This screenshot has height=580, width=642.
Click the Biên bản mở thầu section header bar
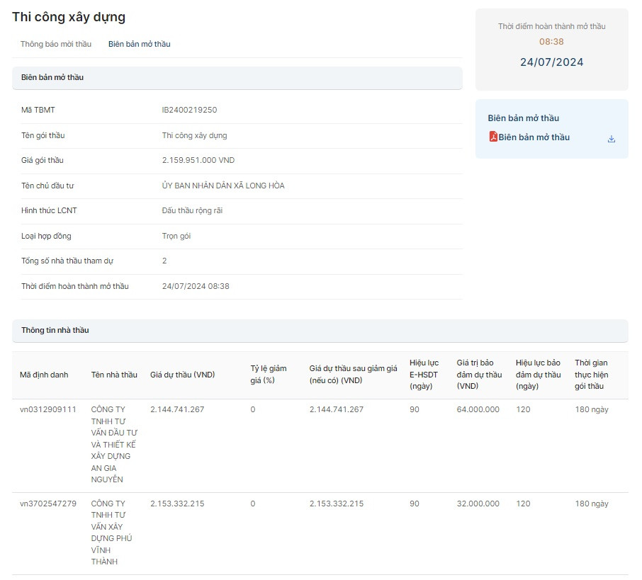click(x=52, y=77)
